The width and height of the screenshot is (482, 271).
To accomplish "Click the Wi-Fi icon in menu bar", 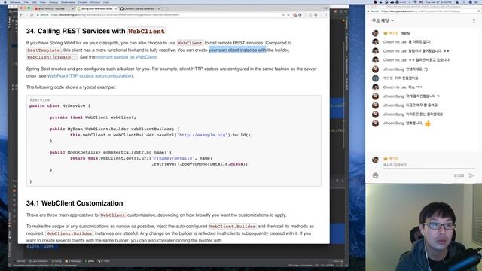I will click(415, 2).
